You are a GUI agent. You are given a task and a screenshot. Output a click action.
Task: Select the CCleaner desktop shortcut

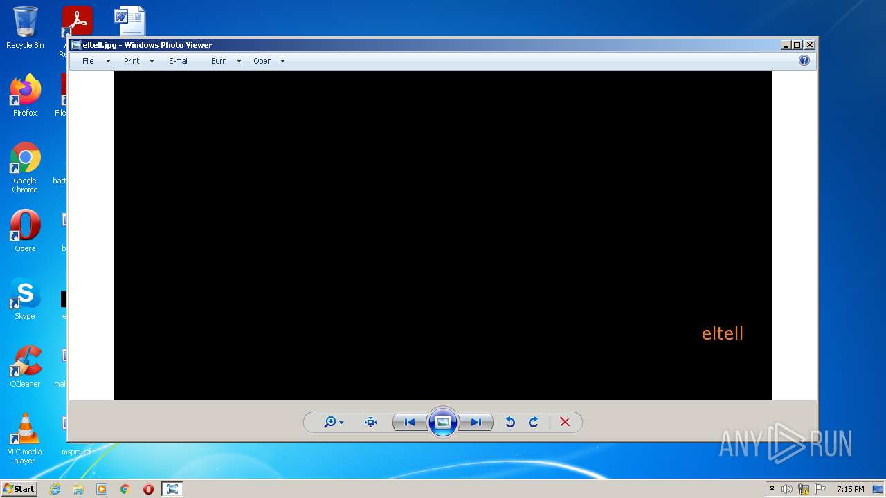[x=25, y=367]
